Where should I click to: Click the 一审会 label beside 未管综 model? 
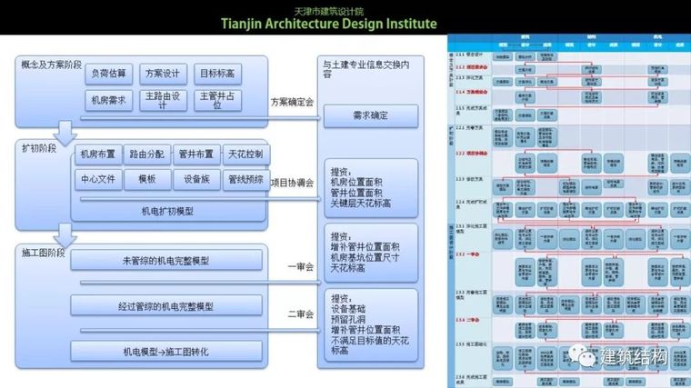click(x=301, y=266)
